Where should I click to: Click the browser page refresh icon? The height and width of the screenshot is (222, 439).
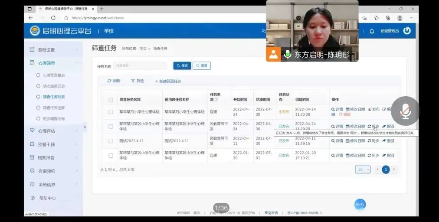point(53,18)
